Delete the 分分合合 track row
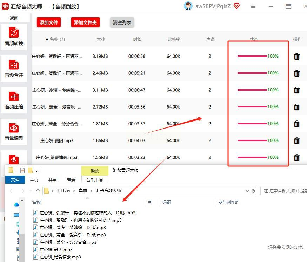307x262 pixels. (x=296, y=124)
